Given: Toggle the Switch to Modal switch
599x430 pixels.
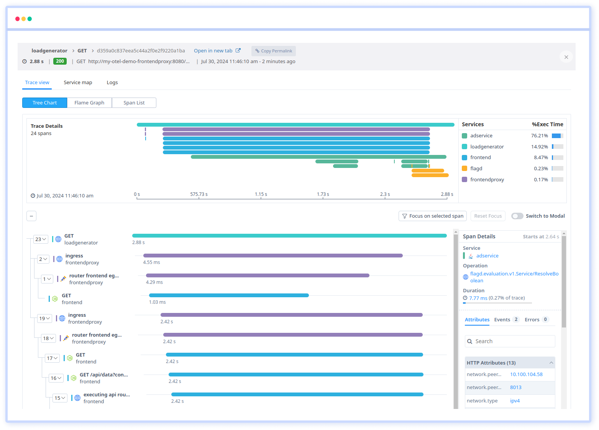Looking at the screenshot, I should (517, 216).
